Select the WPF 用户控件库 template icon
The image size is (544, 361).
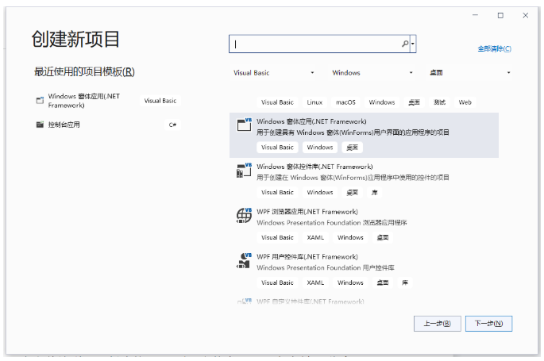(x=245, y=260)
